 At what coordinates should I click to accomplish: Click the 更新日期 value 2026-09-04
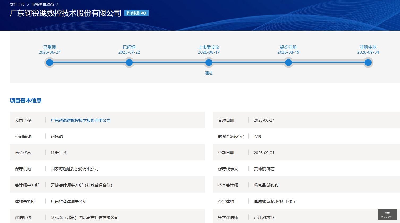click(264, 153)
